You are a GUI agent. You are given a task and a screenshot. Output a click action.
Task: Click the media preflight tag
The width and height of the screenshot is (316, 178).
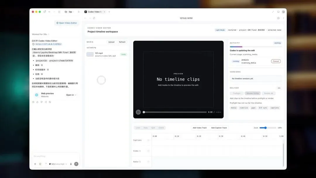(233, 108)
